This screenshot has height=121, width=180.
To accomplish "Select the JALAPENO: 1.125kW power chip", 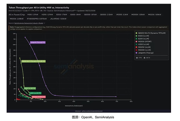I will (58, 19).
